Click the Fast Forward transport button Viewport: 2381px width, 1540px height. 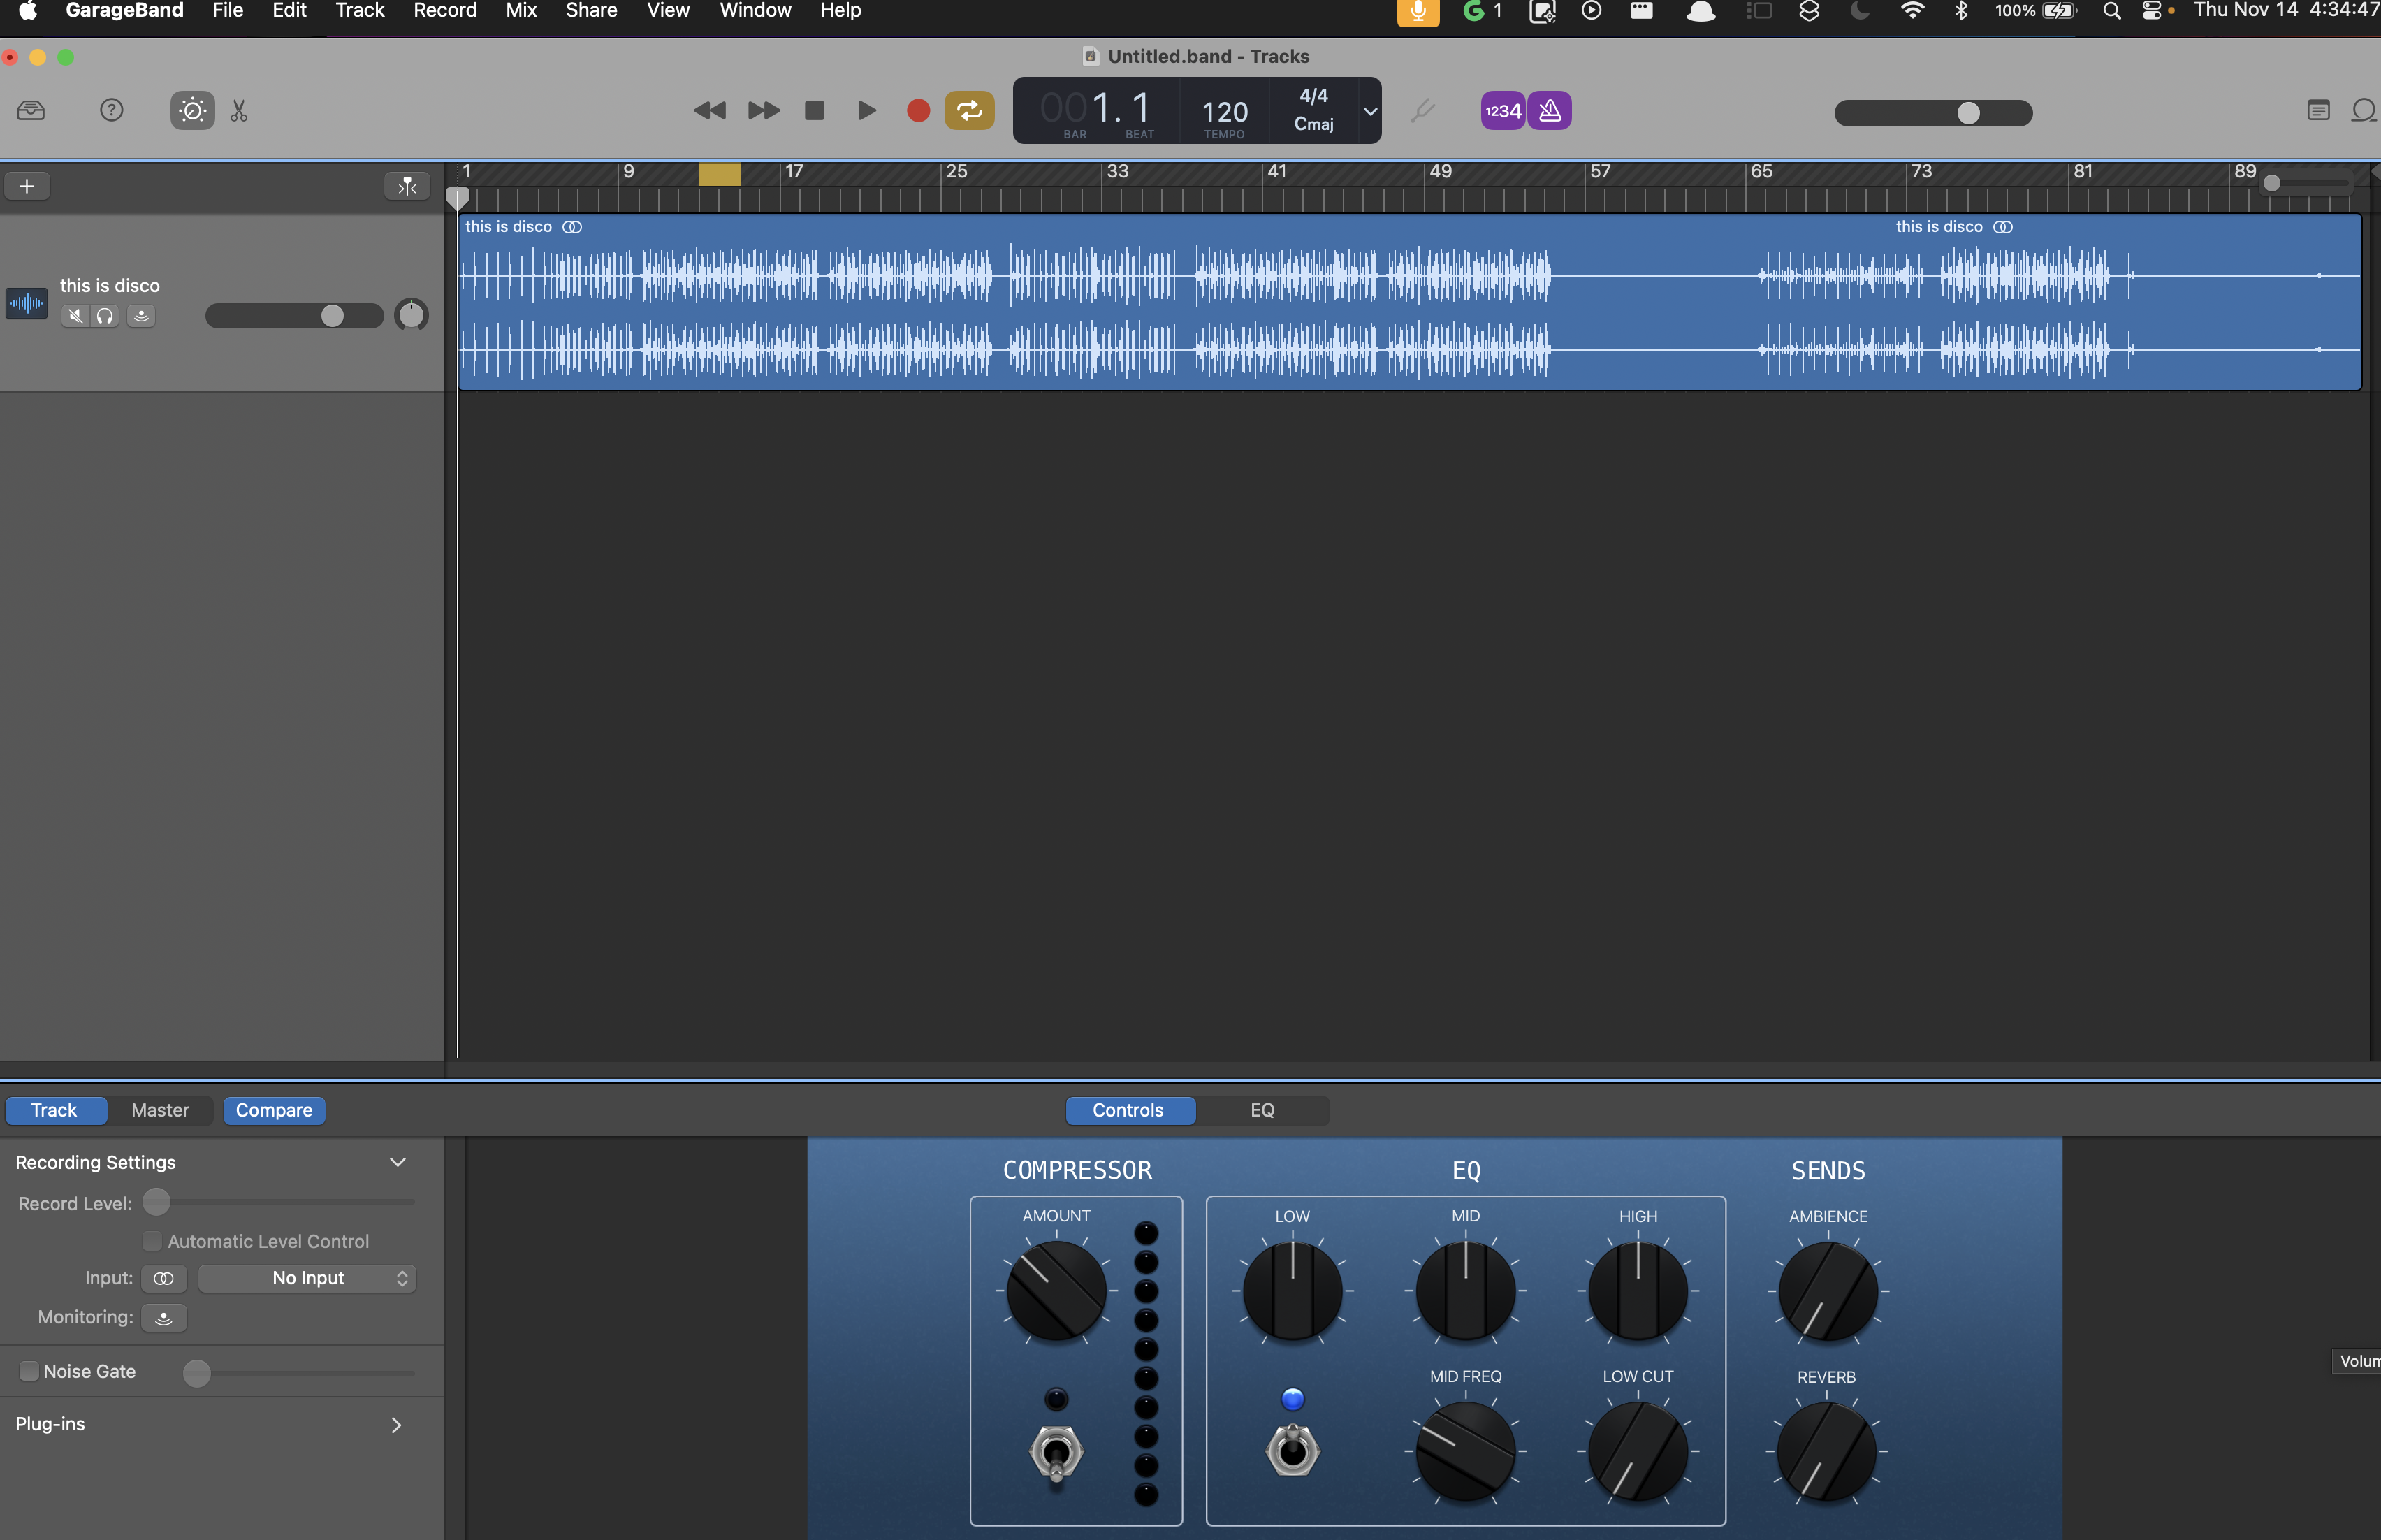tap(764, 110)
